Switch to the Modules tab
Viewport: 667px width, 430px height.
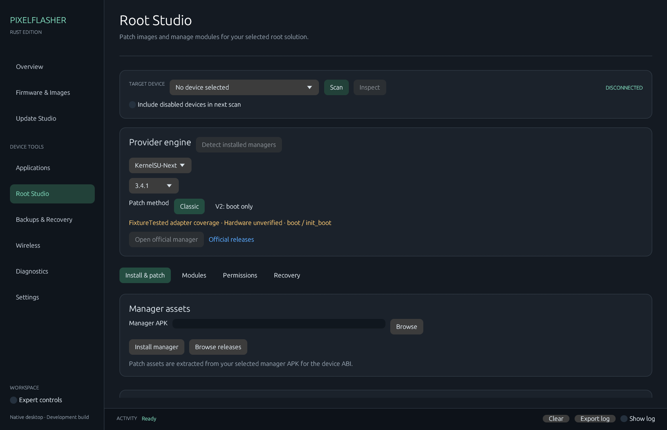click(x=194, y=276)
